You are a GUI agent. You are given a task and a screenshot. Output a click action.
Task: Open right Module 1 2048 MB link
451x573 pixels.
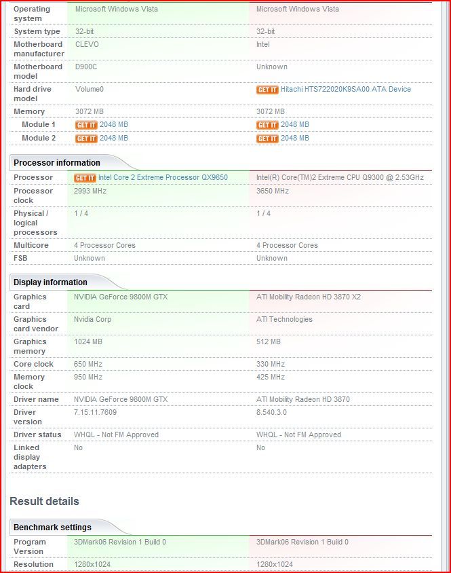pos(295,124)
